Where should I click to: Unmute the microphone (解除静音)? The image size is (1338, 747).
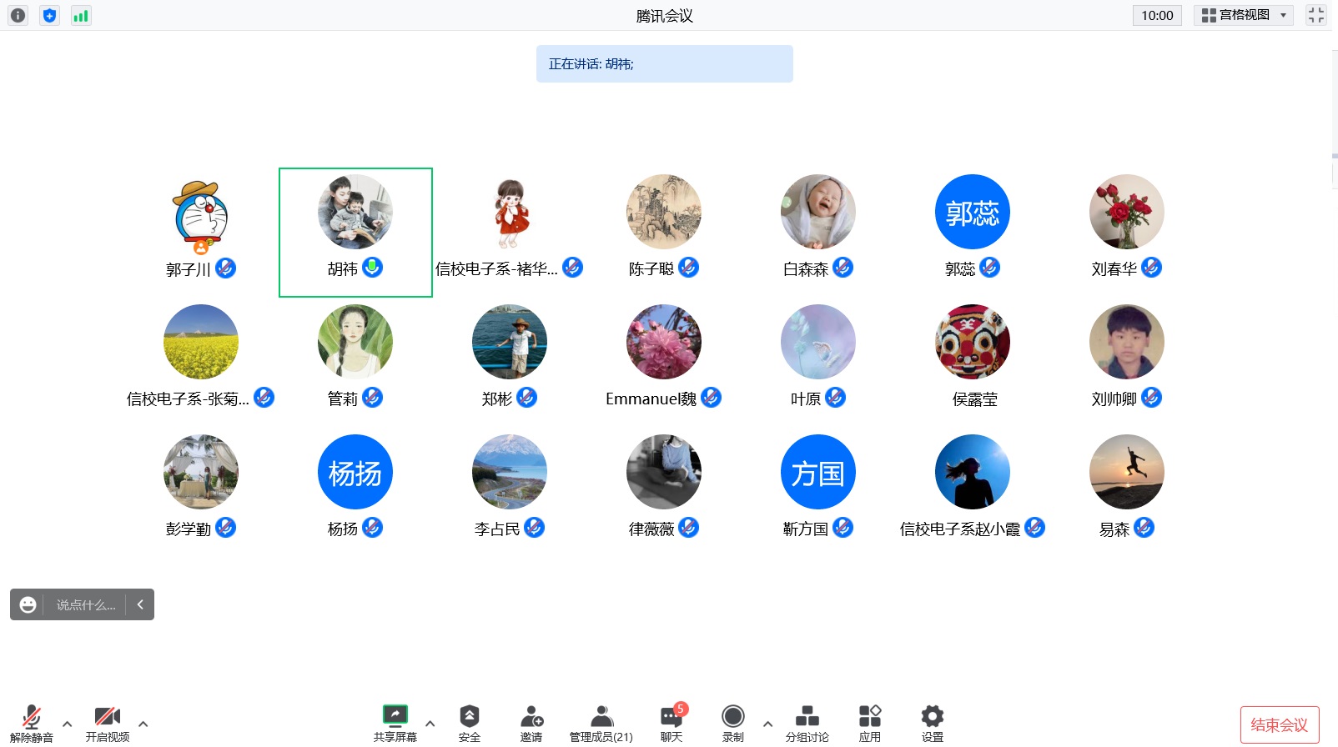pos(32,722)
